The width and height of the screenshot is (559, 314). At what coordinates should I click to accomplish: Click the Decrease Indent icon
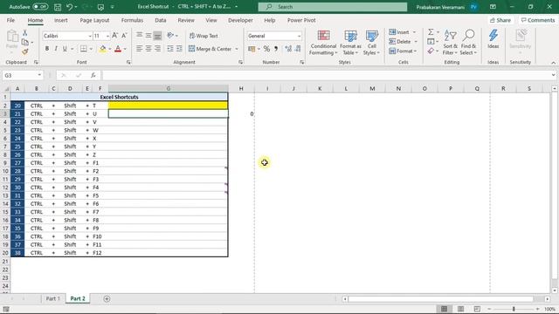click(170, 49)
